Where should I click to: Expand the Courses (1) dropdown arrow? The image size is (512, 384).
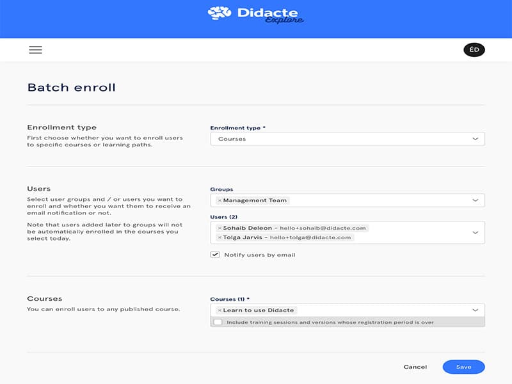475,310
